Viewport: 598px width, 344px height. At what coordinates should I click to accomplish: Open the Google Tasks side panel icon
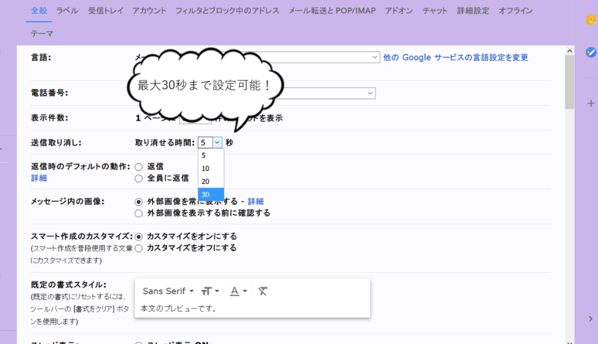[591, 52]
